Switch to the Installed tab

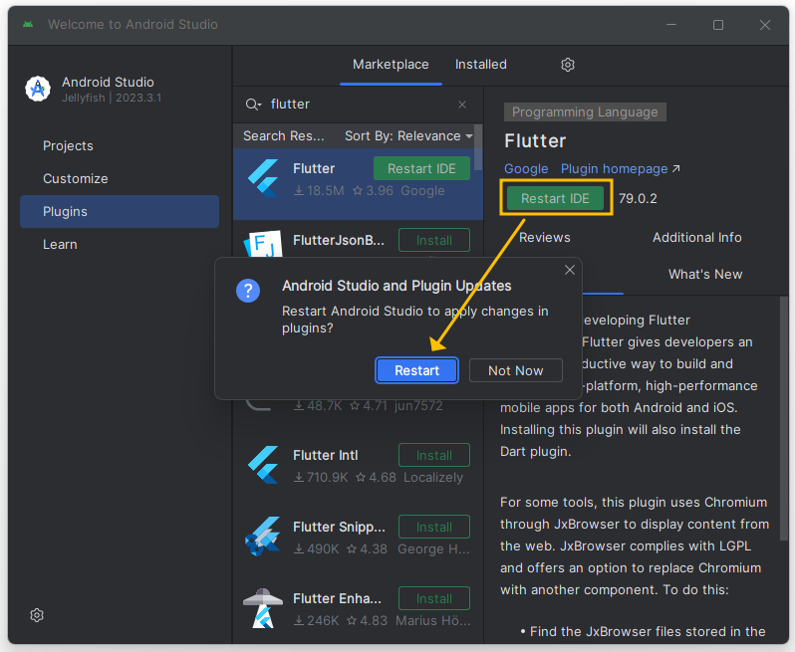[x=480, y=65]
